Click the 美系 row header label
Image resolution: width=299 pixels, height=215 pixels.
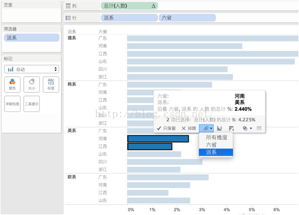[72, 131]
